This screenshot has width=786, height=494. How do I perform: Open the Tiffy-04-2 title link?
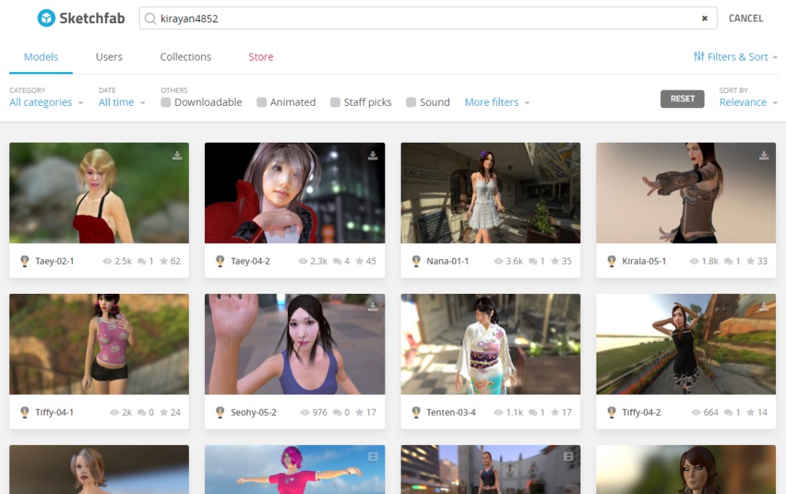pyautogui.click(x=641, y=413)
